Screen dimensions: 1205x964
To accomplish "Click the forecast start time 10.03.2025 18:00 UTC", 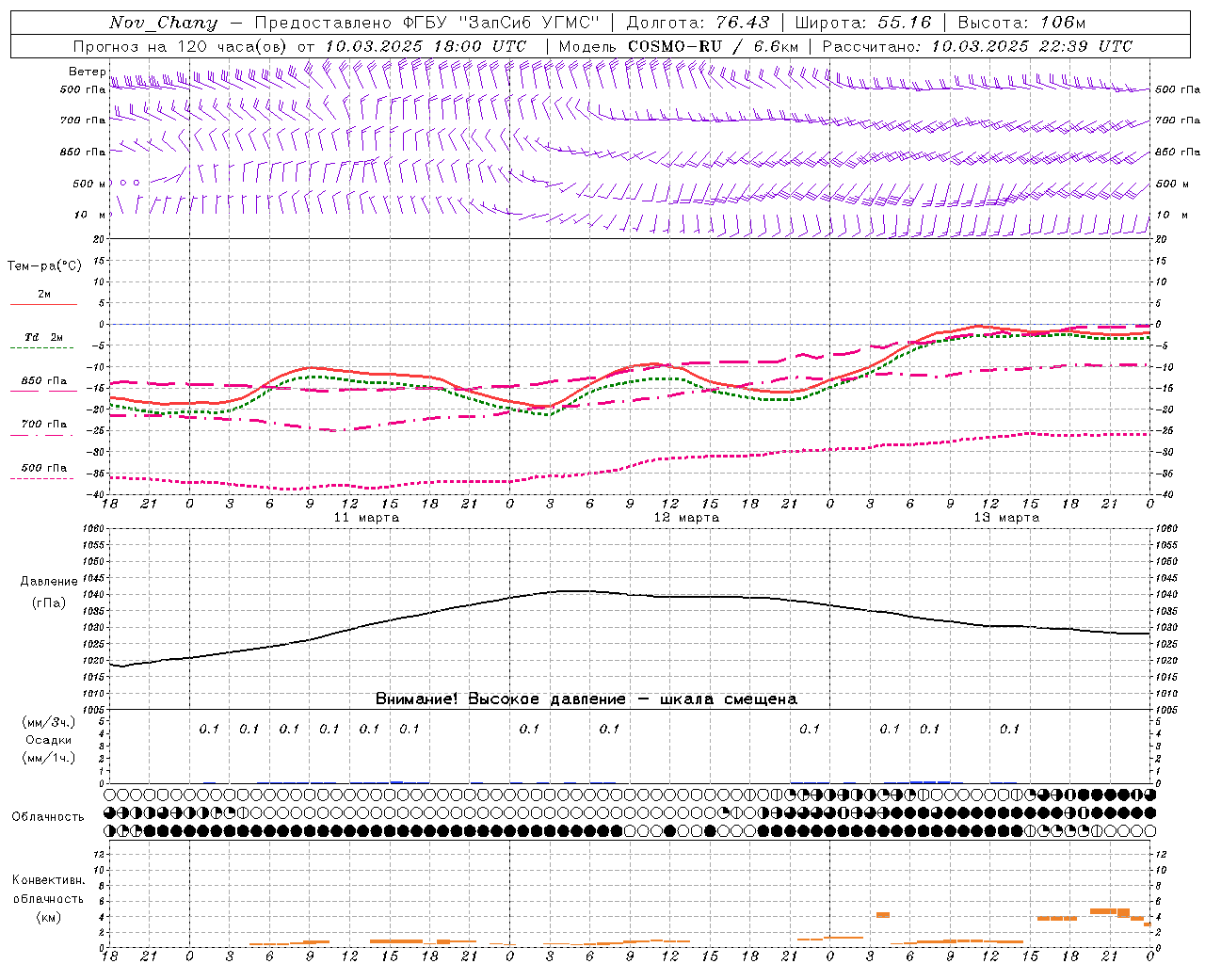I will pos(426,46).
